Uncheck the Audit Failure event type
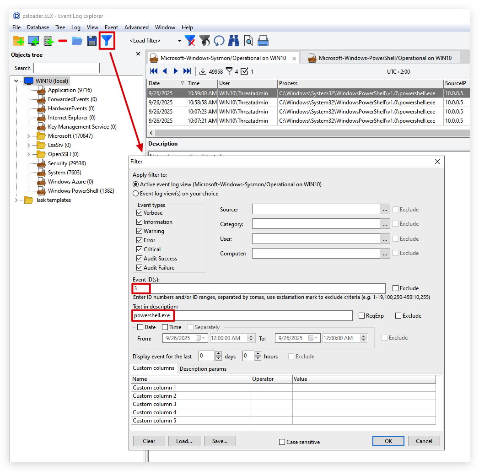The image size is (479, 471). (x=139, y=268)
